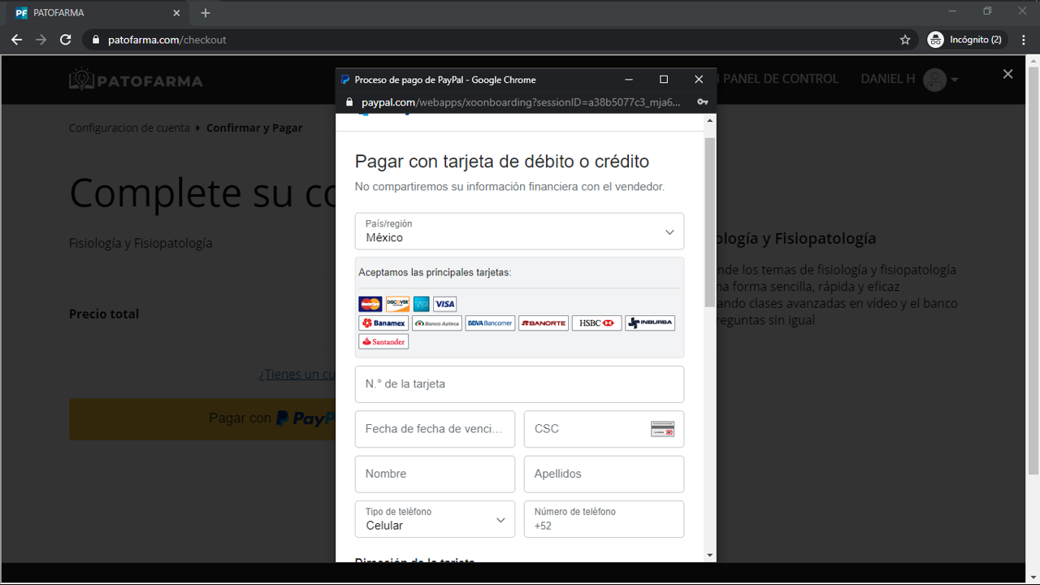Click the Banamex bank logo
This screenshot has height=585, width=1040.
click(383, 323)
